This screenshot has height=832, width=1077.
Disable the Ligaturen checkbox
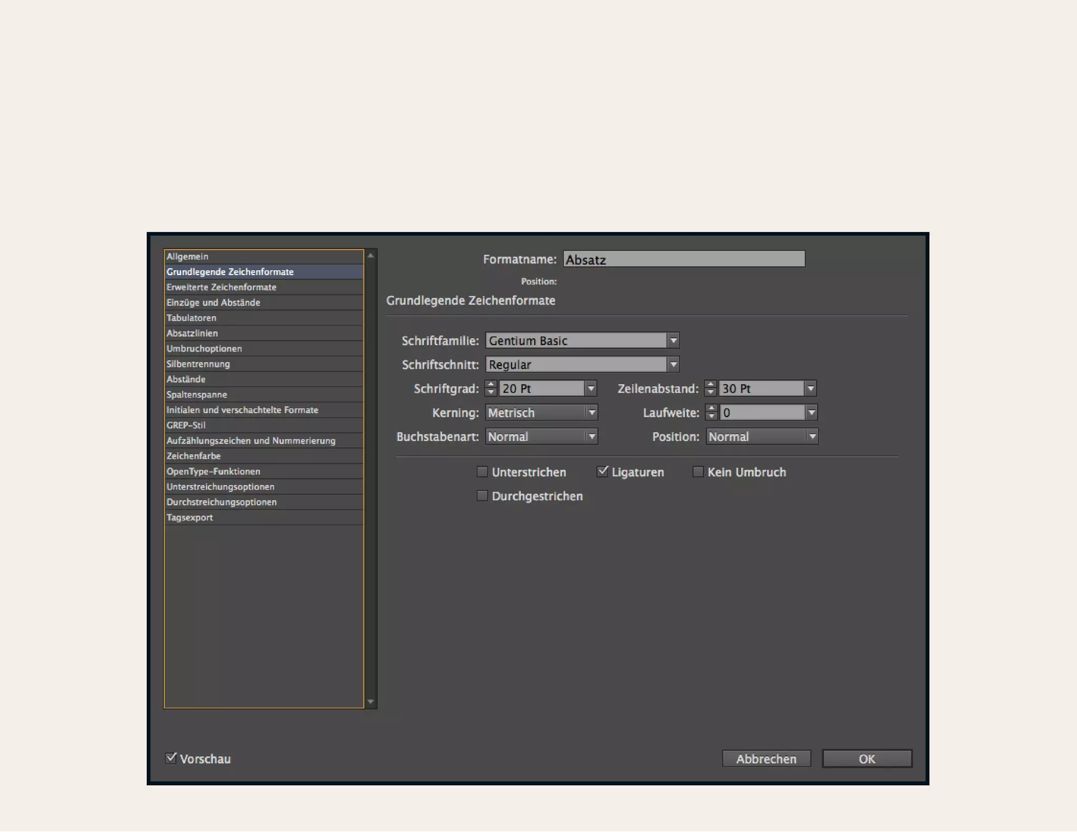[602, 472]
